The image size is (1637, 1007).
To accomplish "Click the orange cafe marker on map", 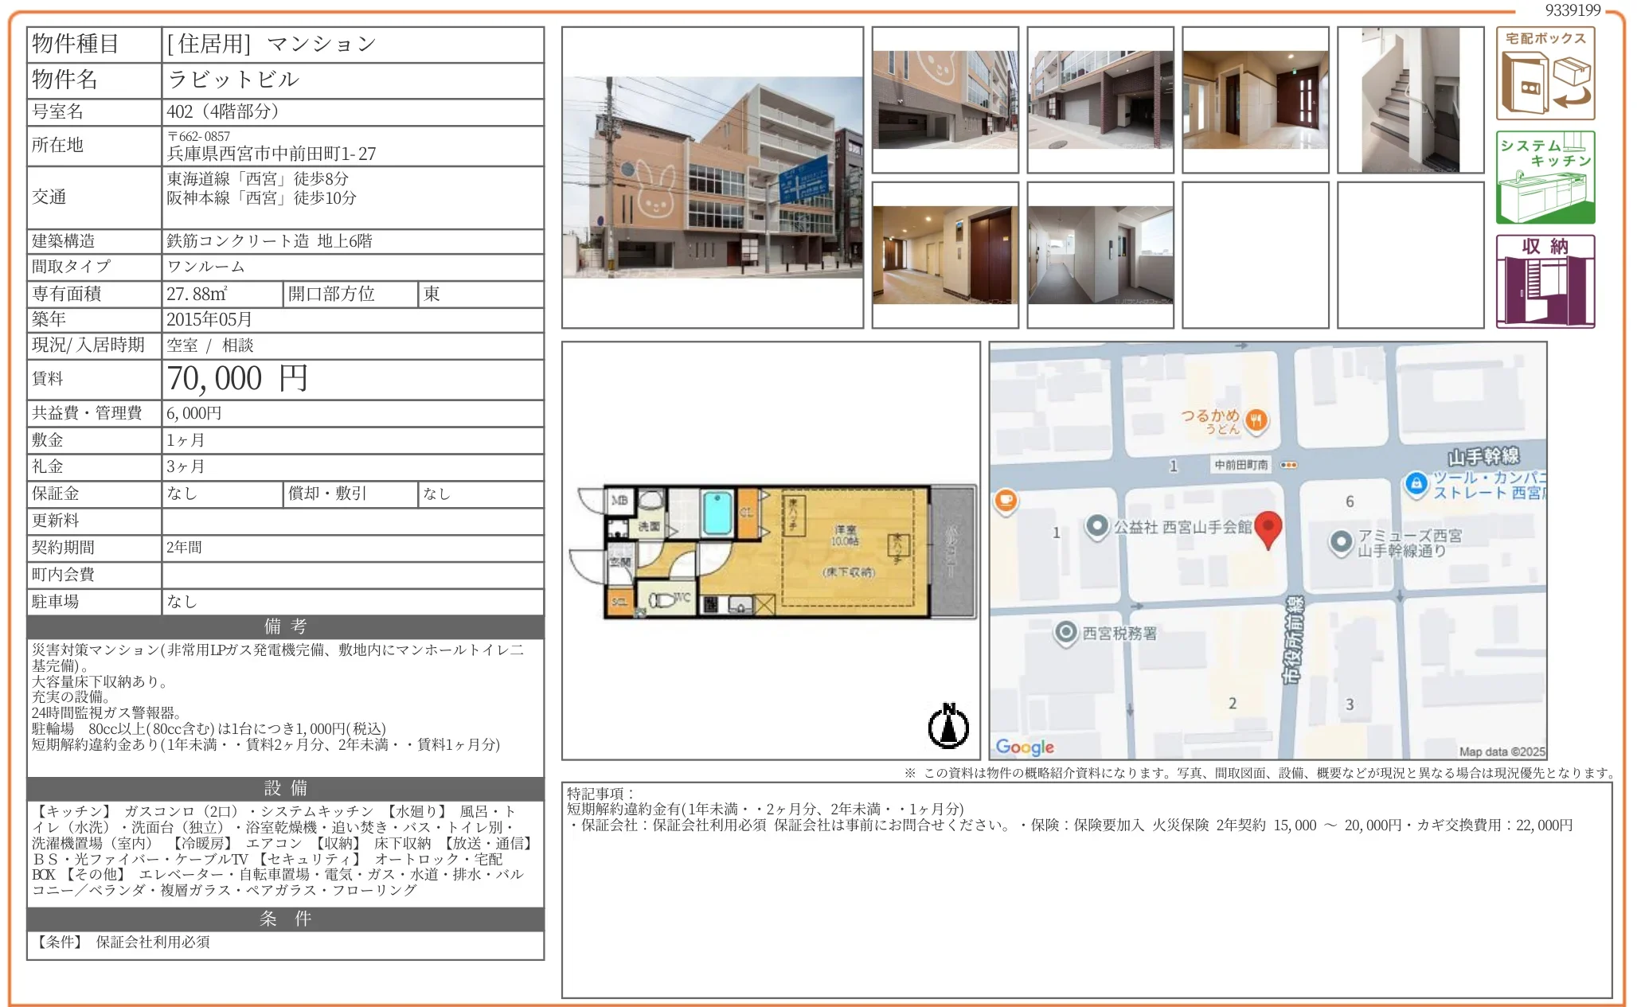I will tap(1006, 501).
